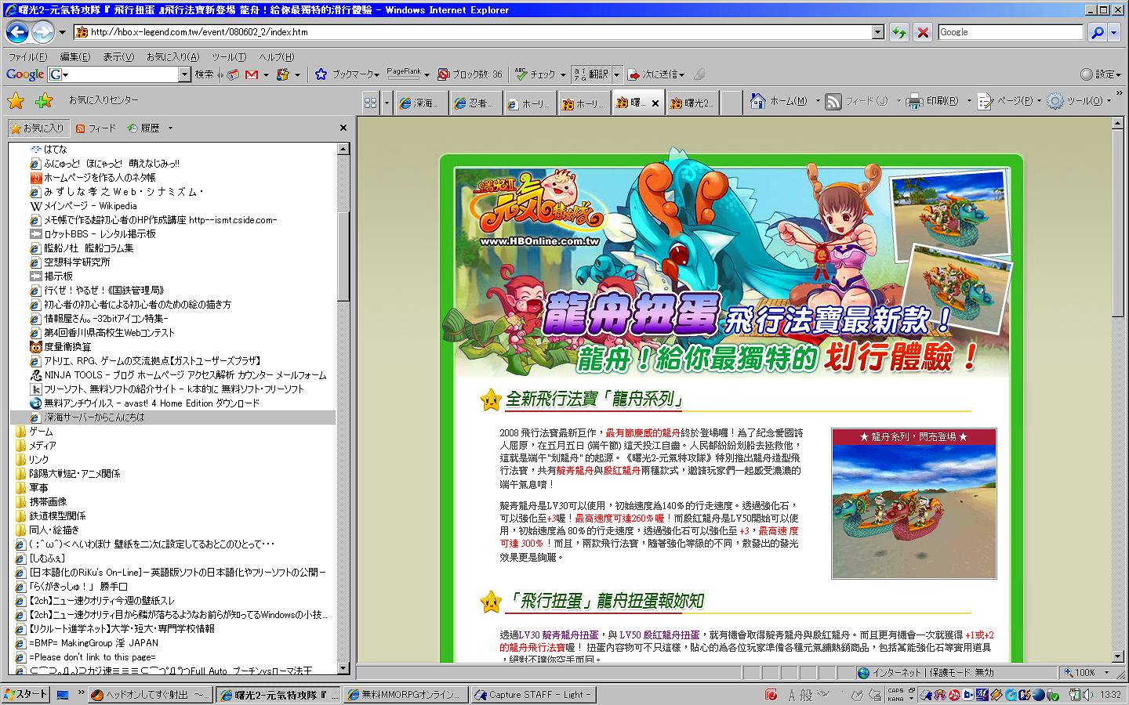
Task: Open the ヘルプ(H) menu
Action: pos(277,57)
